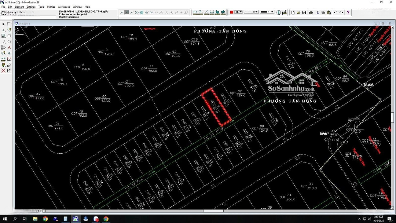The image size is (396, 223).
Task: Select the Element Selection arrow tool
Action: tap(4, 24)
